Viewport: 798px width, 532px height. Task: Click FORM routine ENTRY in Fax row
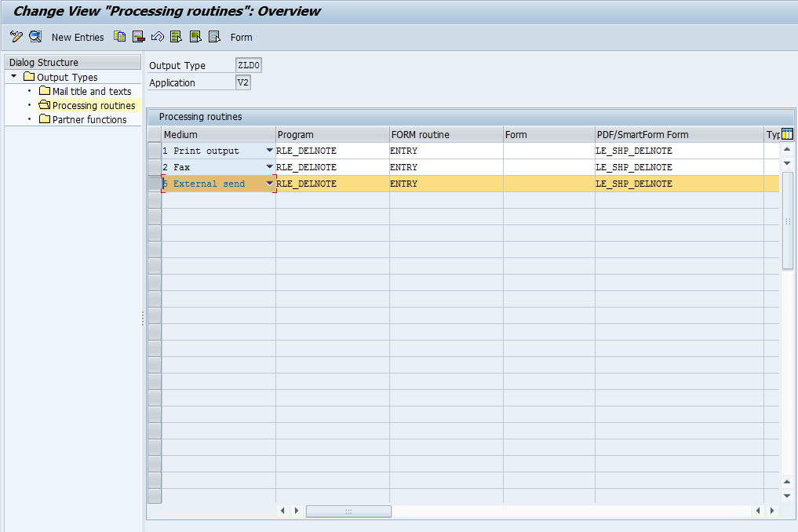446,167
